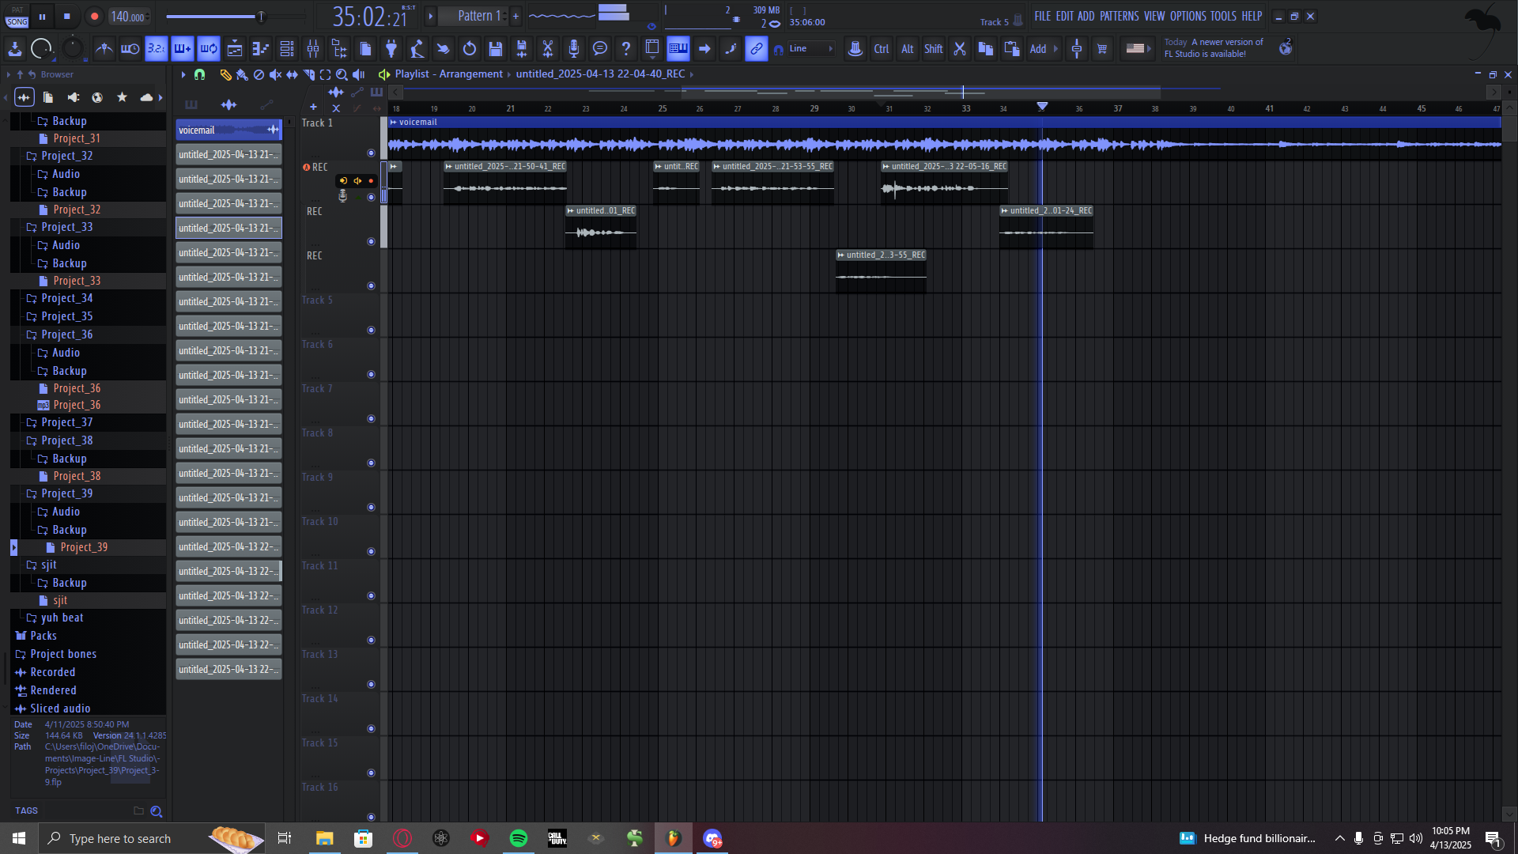The image size is (1518, 854).
Task: Open the PATTERNS menu
Action: click(x=1119, y=16)
